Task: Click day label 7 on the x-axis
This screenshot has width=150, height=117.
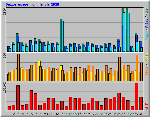Action: [x=36, y=114]
